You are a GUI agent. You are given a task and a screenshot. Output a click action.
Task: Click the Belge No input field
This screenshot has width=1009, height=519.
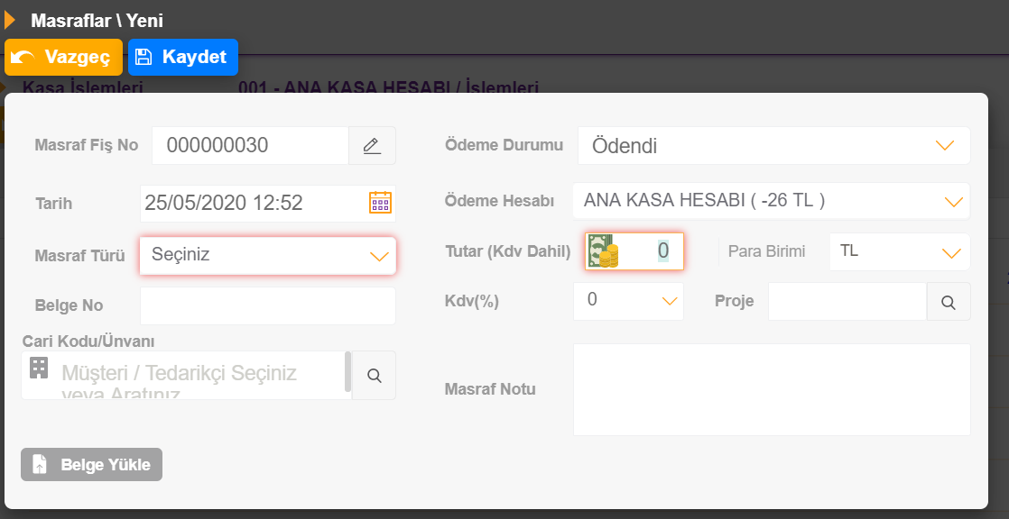268,305
